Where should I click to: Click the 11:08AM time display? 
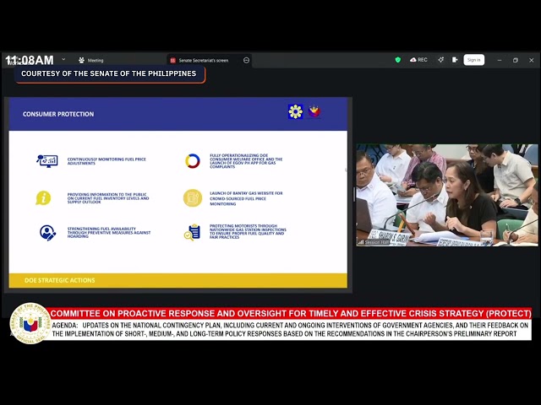click(30, 60)
